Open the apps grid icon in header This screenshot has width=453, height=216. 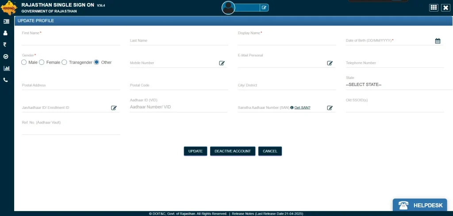tap(434, 8)
